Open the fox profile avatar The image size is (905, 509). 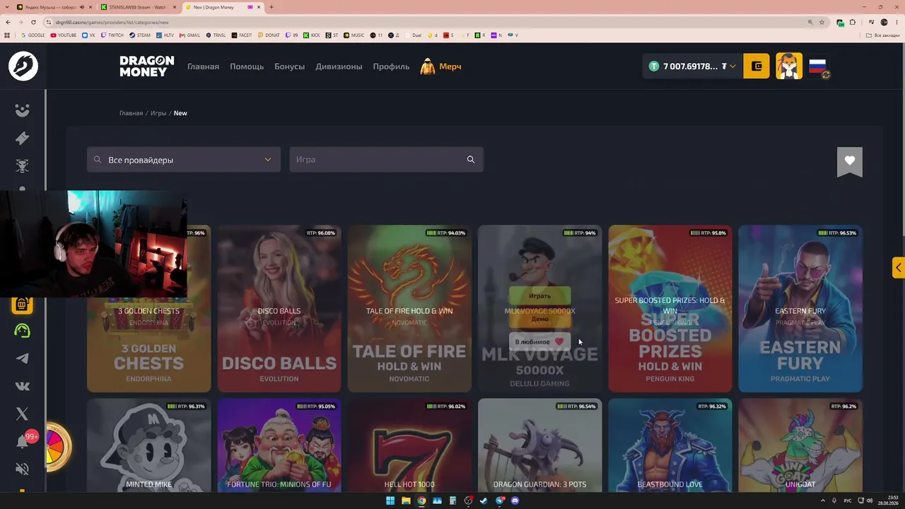click(789, 66)
